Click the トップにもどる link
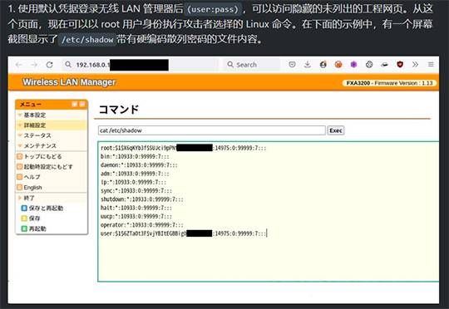The height and width of the screenshot is (309, 449). tap(42, 156)
